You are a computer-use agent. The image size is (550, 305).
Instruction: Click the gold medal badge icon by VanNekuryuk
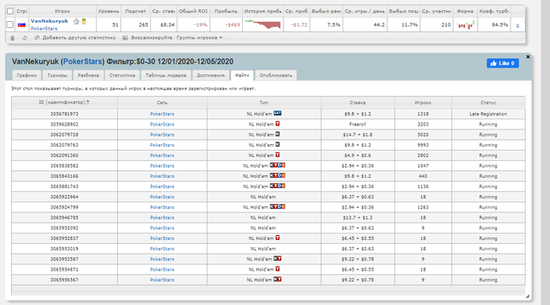pyautogui.click(x=84, y=21)
